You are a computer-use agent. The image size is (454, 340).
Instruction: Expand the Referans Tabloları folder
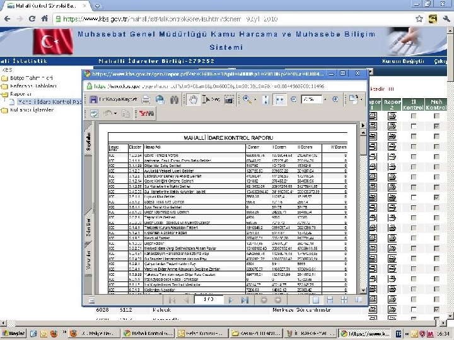coord(4,86)
